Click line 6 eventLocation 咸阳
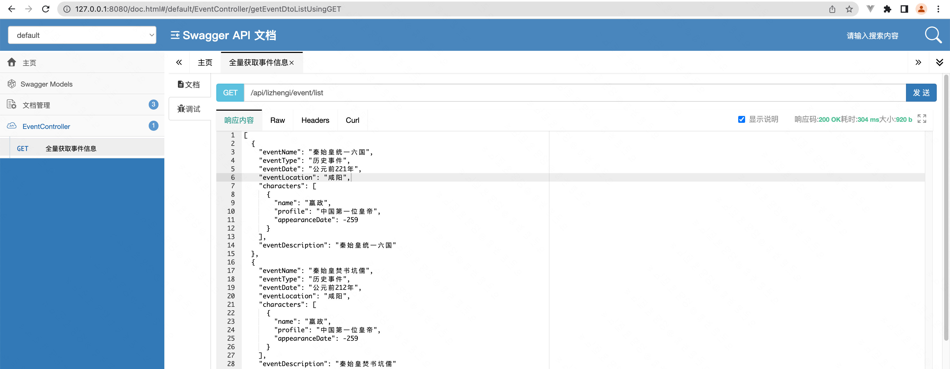This screenshot has height=369, width=950. click(x=304, y=178)
